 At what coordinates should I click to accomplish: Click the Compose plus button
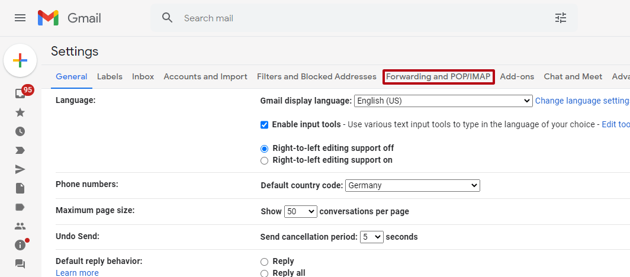[20, 60]
